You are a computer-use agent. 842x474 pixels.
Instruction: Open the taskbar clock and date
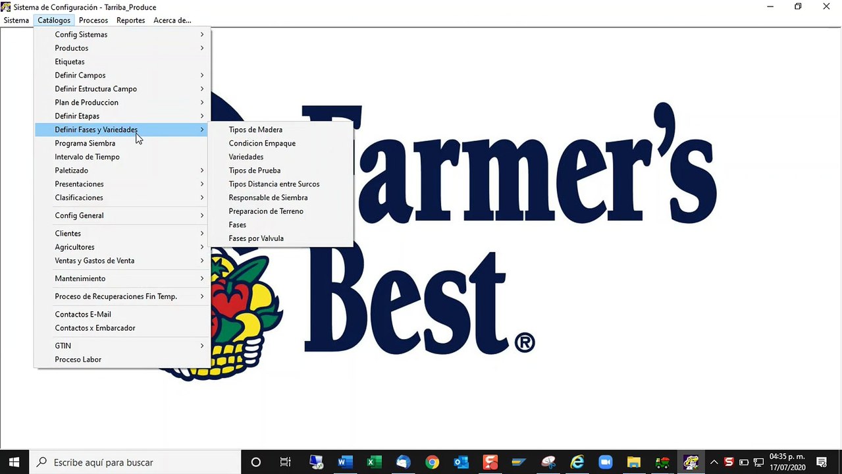pyautogui.click(x=787, y=462)
